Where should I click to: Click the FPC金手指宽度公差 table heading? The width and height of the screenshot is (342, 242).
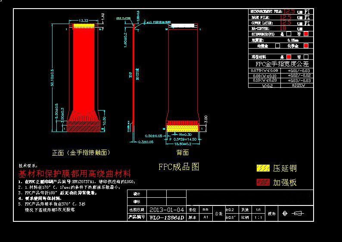(x=282, y=64)
